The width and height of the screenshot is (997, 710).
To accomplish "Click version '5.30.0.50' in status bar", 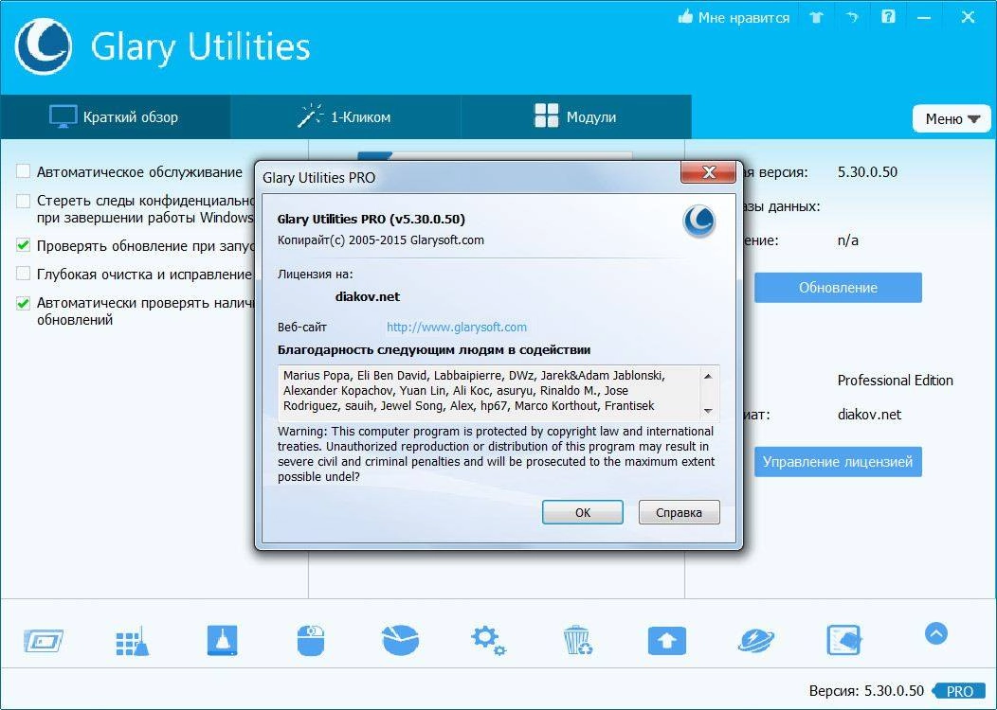I will click(x=894, y=691).
